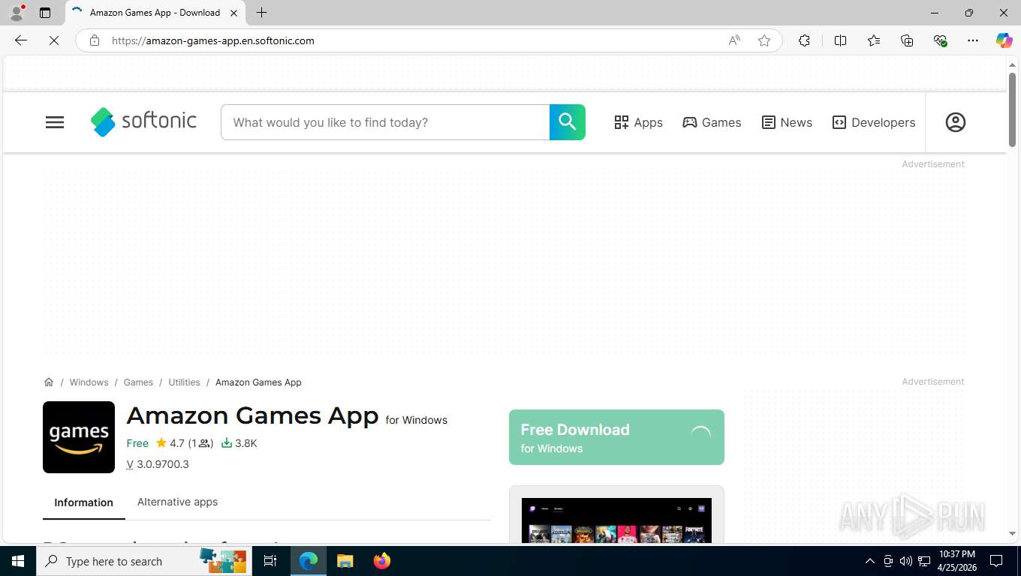Open Edge Settings and more menu
Viewport: 1021px width, 576px height.
(973, 40)
